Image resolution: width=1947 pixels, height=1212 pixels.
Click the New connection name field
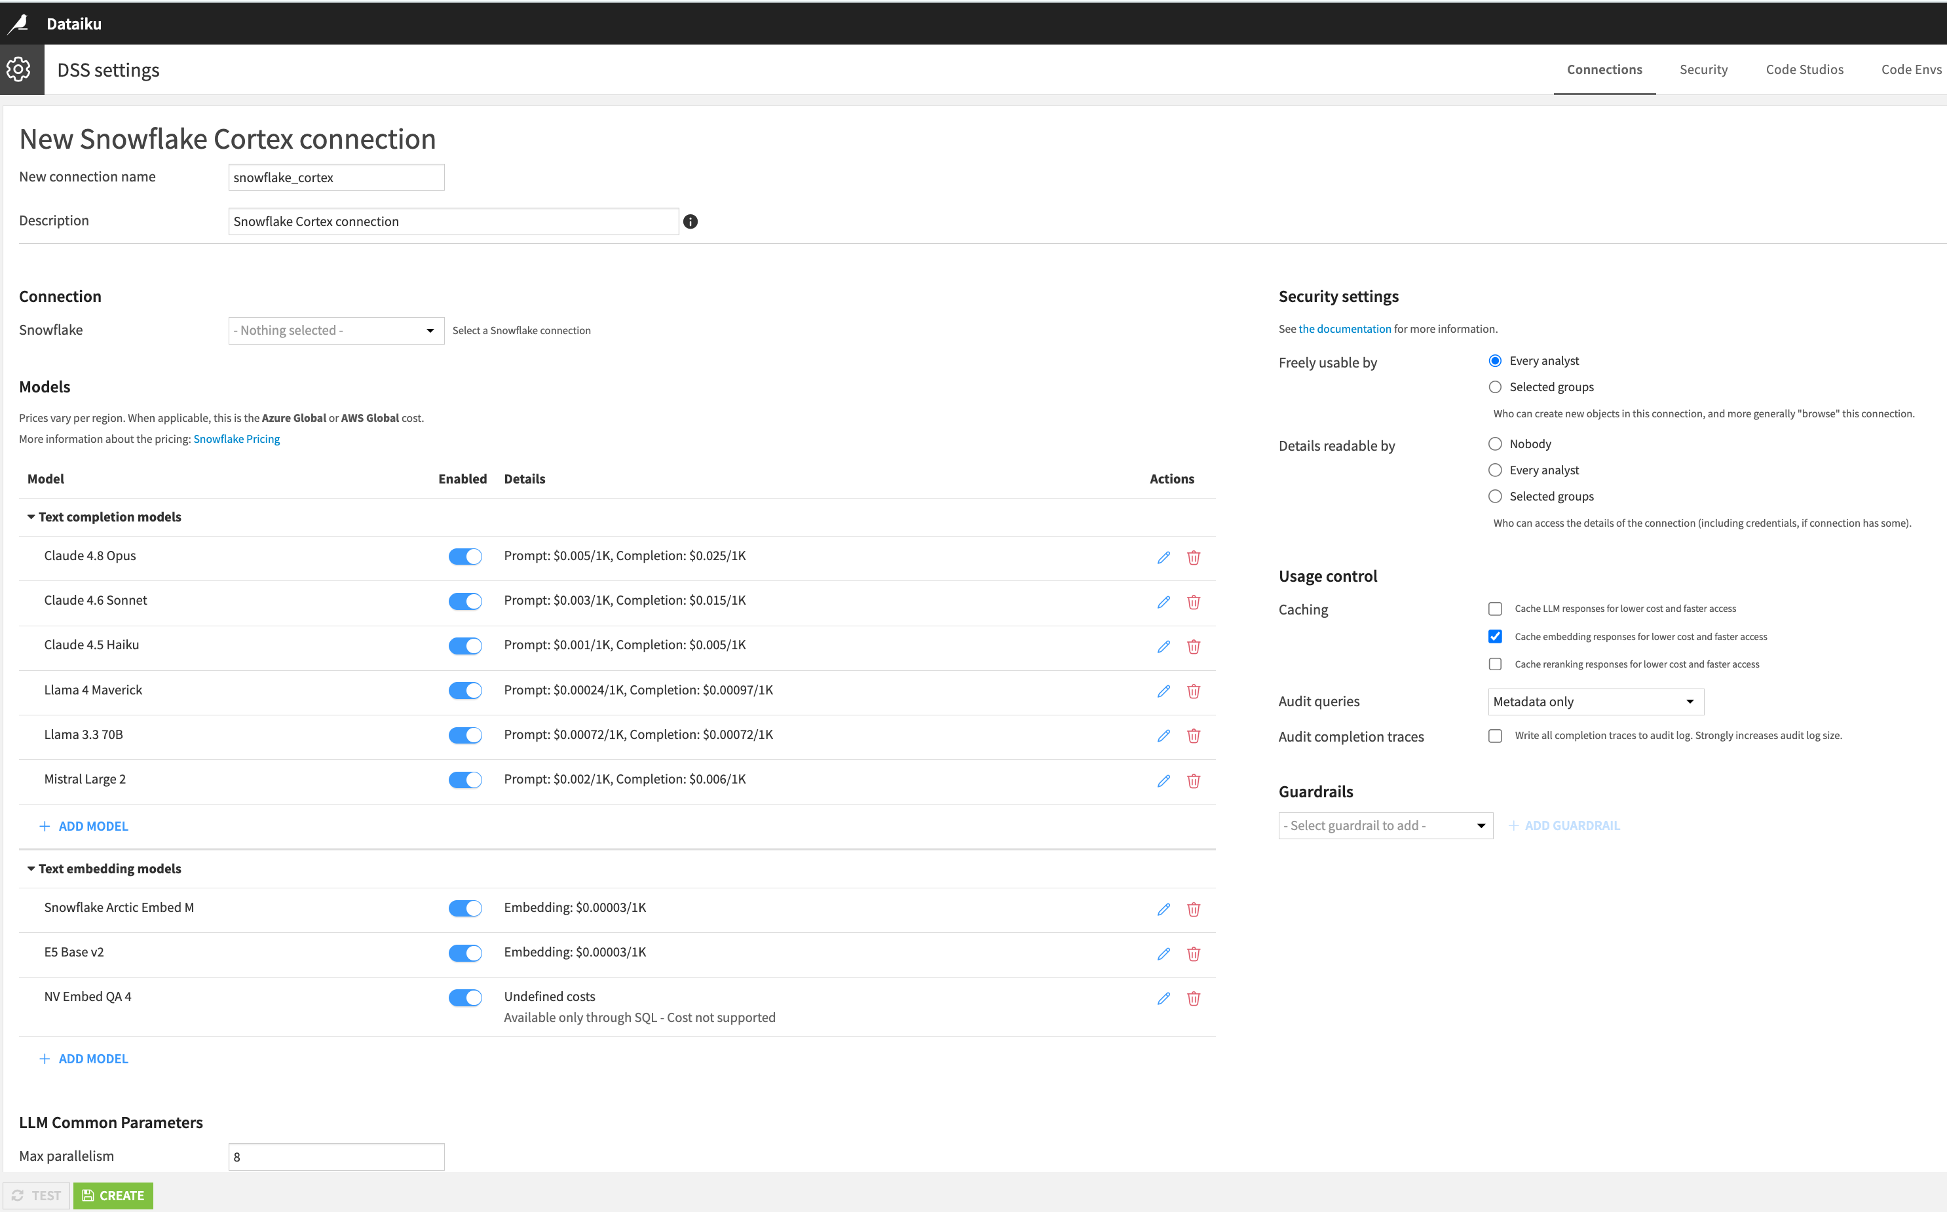click(x=336, y=177)
